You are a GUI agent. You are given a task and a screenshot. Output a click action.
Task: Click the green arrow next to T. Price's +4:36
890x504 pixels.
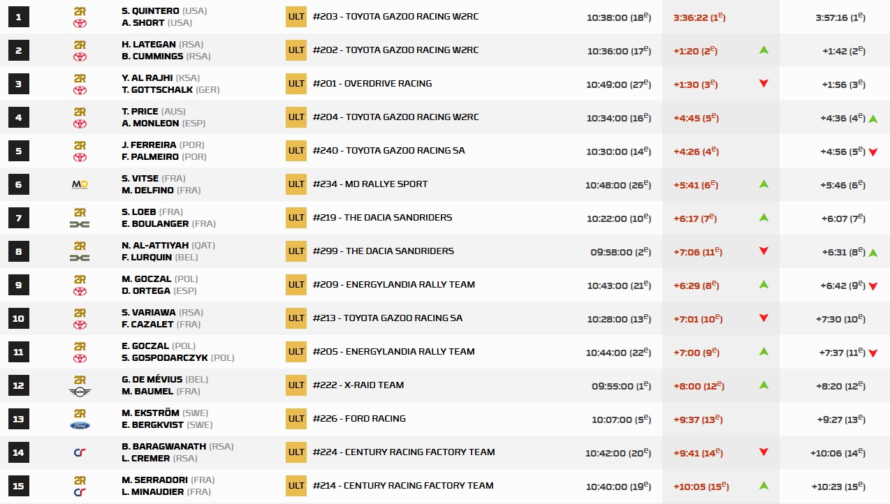pyautogui.click(x=873, y=119)
